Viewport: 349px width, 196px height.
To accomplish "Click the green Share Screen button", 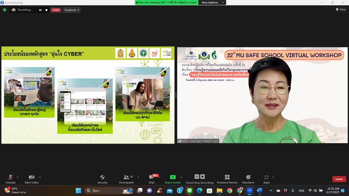I will pos(173,179).
